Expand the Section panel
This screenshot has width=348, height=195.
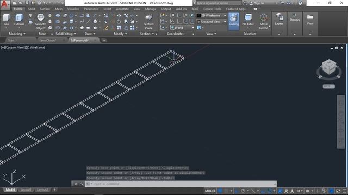coord(147,34)
